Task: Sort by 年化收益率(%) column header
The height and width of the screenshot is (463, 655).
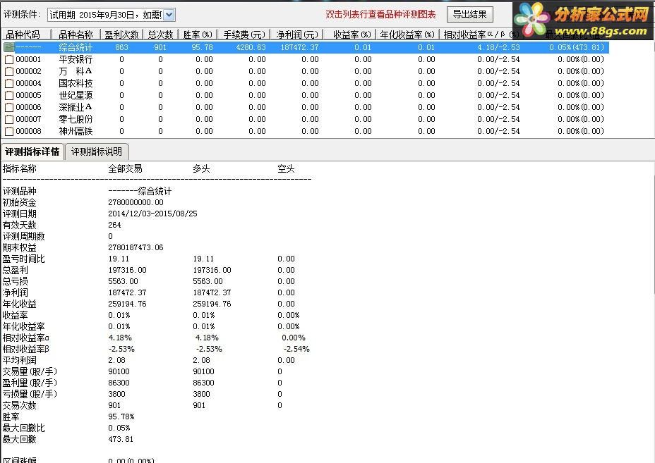Action: point(408,35)
